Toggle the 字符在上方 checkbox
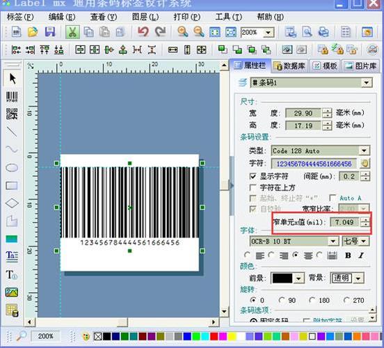Screen dimensions: 384x348 pos(253,187)
